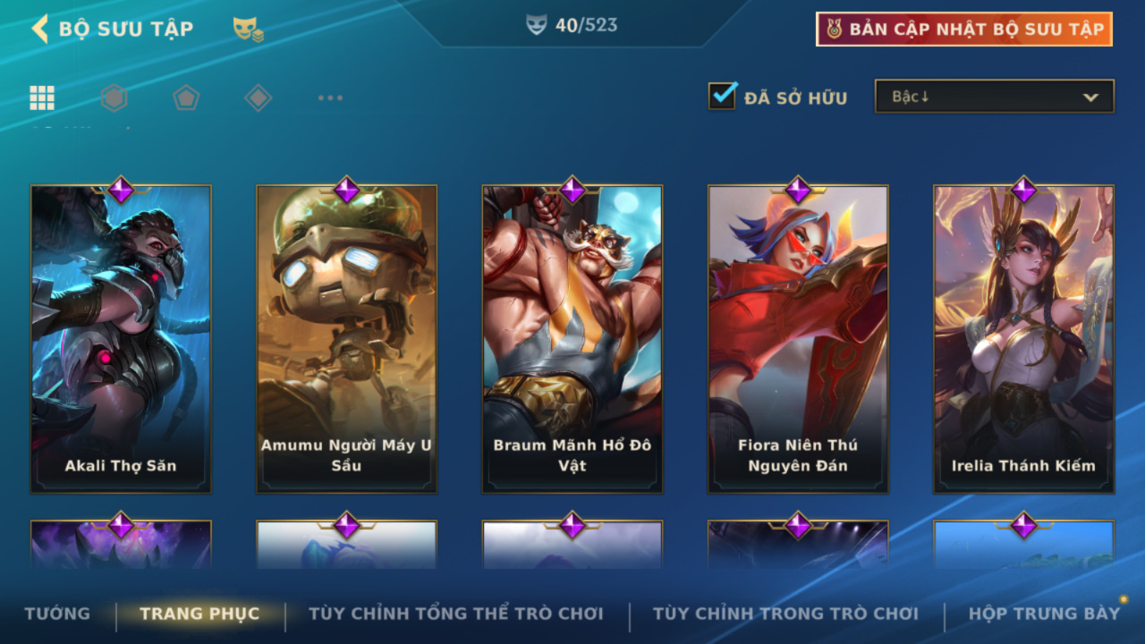
Task: Select the diamond rarity filter icon
Action: pos(258,97)
